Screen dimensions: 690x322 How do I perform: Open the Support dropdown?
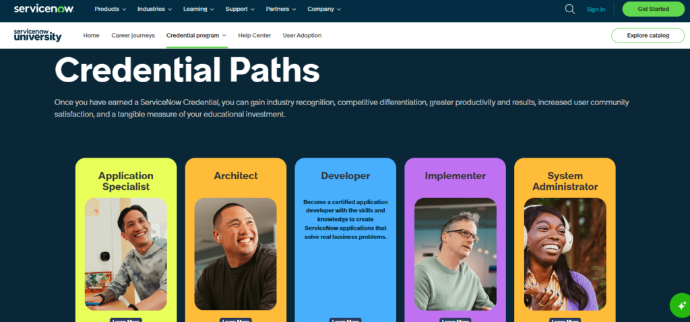click(241, 9)
